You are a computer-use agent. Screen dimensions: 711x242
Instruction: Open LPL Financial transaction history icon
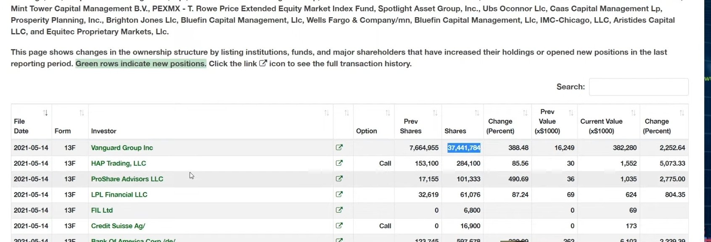coord(339,195)
